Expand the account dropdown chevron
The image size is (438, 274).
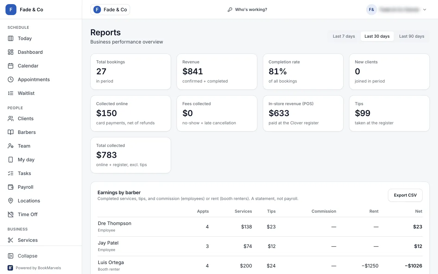click(x=425, y=10)
